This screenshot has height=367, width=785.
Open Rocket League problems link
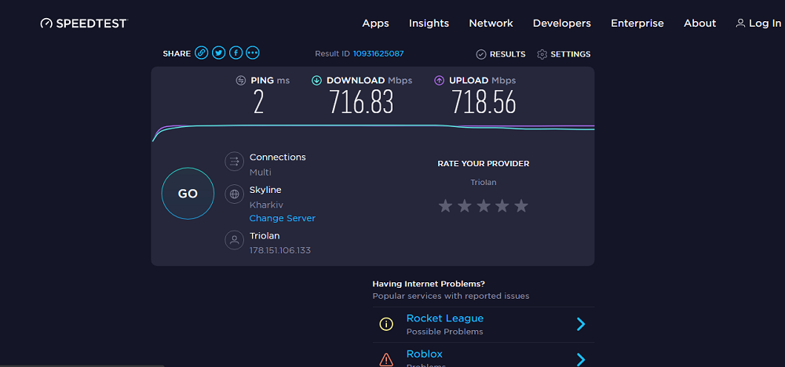444,318
